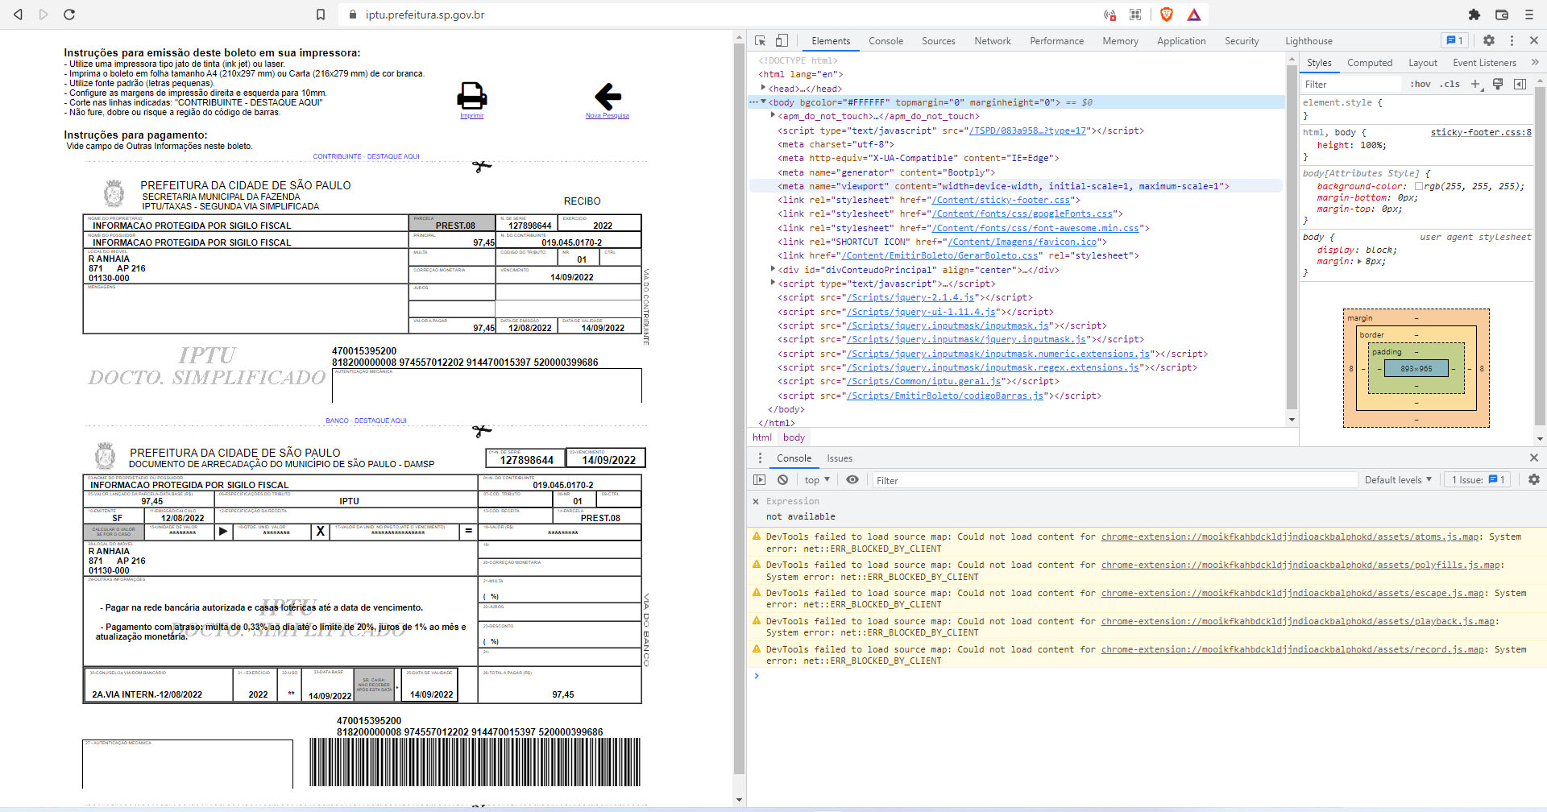Screen dimensions: 1547x812
Task: Show more sidebar tabs with the chevron
Action: point(1534,62)
